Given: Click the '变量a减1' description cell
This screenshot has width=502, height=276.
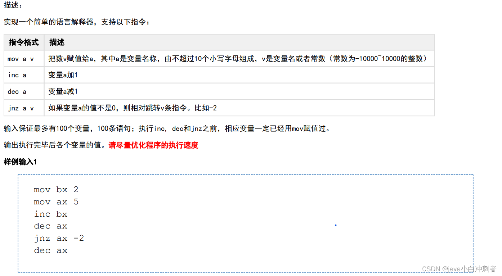Looking at the screenshot, I should pos(239,92).
